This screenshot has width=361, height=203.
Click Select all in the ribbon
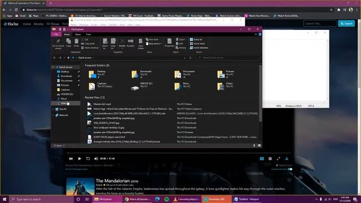pyautogui.click(x=196, y=39)
